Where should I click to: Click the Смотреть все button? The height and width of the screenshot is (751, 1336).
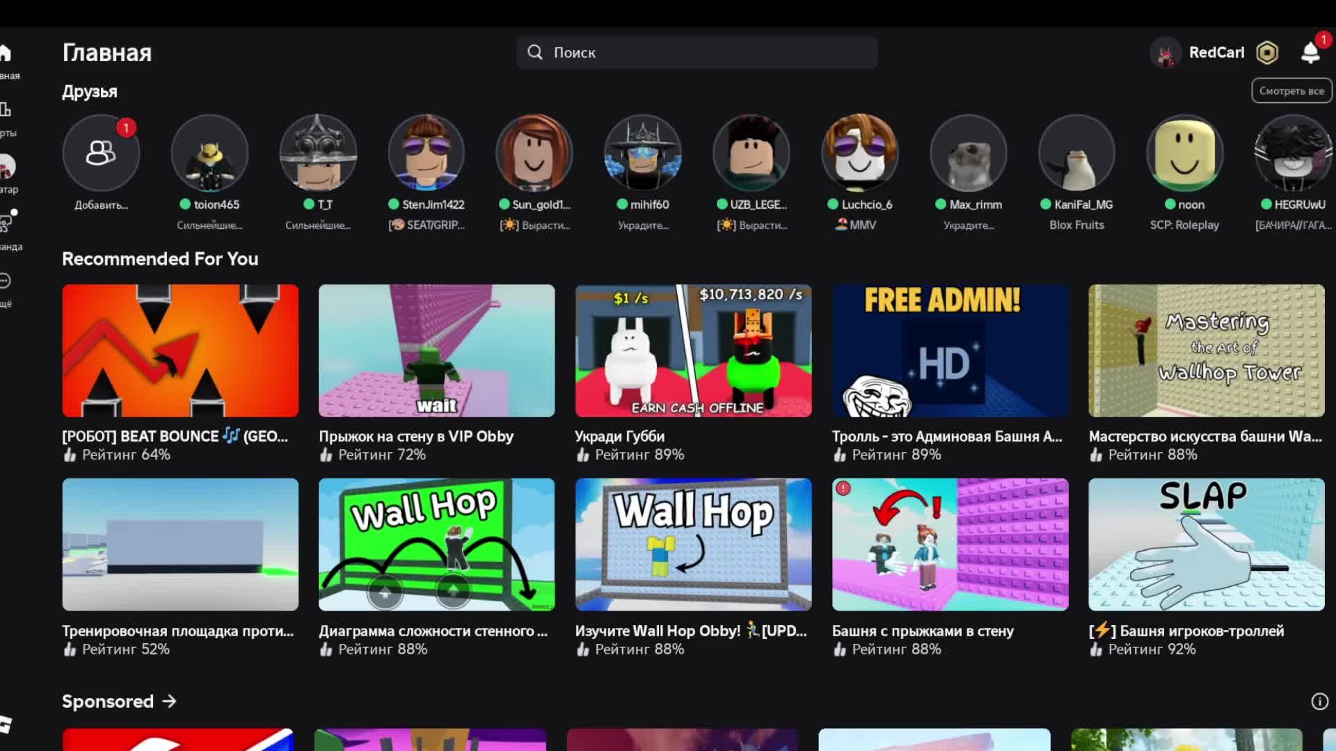pyautogui.click(x=1291, y=91)
